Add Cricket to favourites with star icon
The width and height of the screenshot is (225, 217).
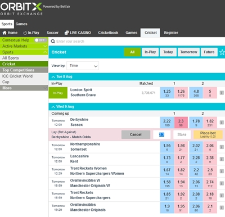(x=222, y=52)
